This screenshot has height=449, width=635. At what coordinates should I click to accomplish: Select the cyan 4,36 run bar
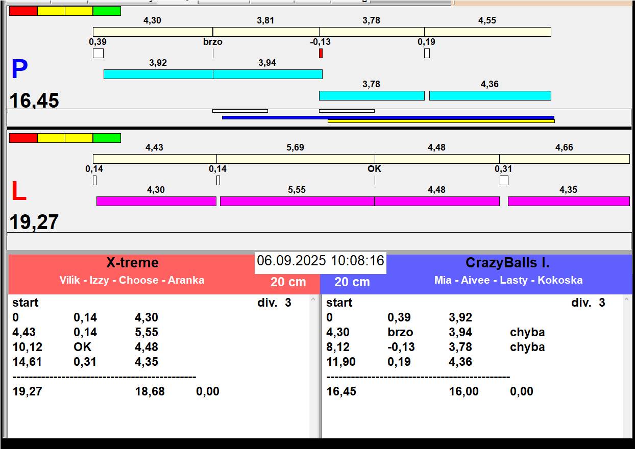click(x=490, y=95)
